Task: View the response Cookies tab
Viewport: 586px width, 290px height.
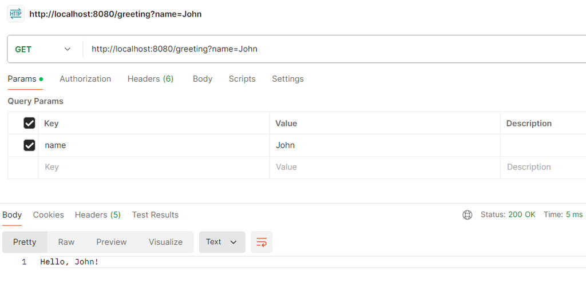Action: [x=49, y=215]
